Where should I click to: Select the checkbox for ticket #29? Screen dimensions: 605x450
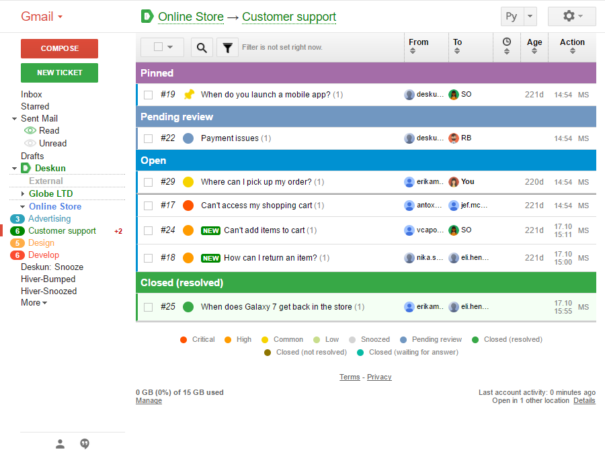pyautogui.click(x=149, y=182)
